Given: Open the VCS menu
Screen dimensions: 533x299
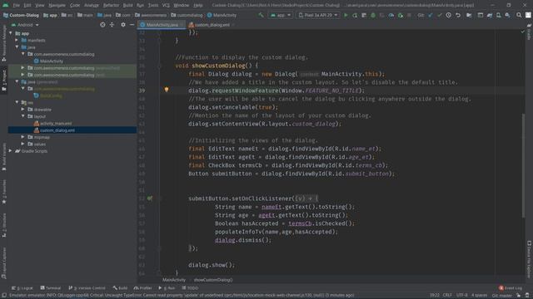Looking at the screenshot, I should [x=166, y=6].
